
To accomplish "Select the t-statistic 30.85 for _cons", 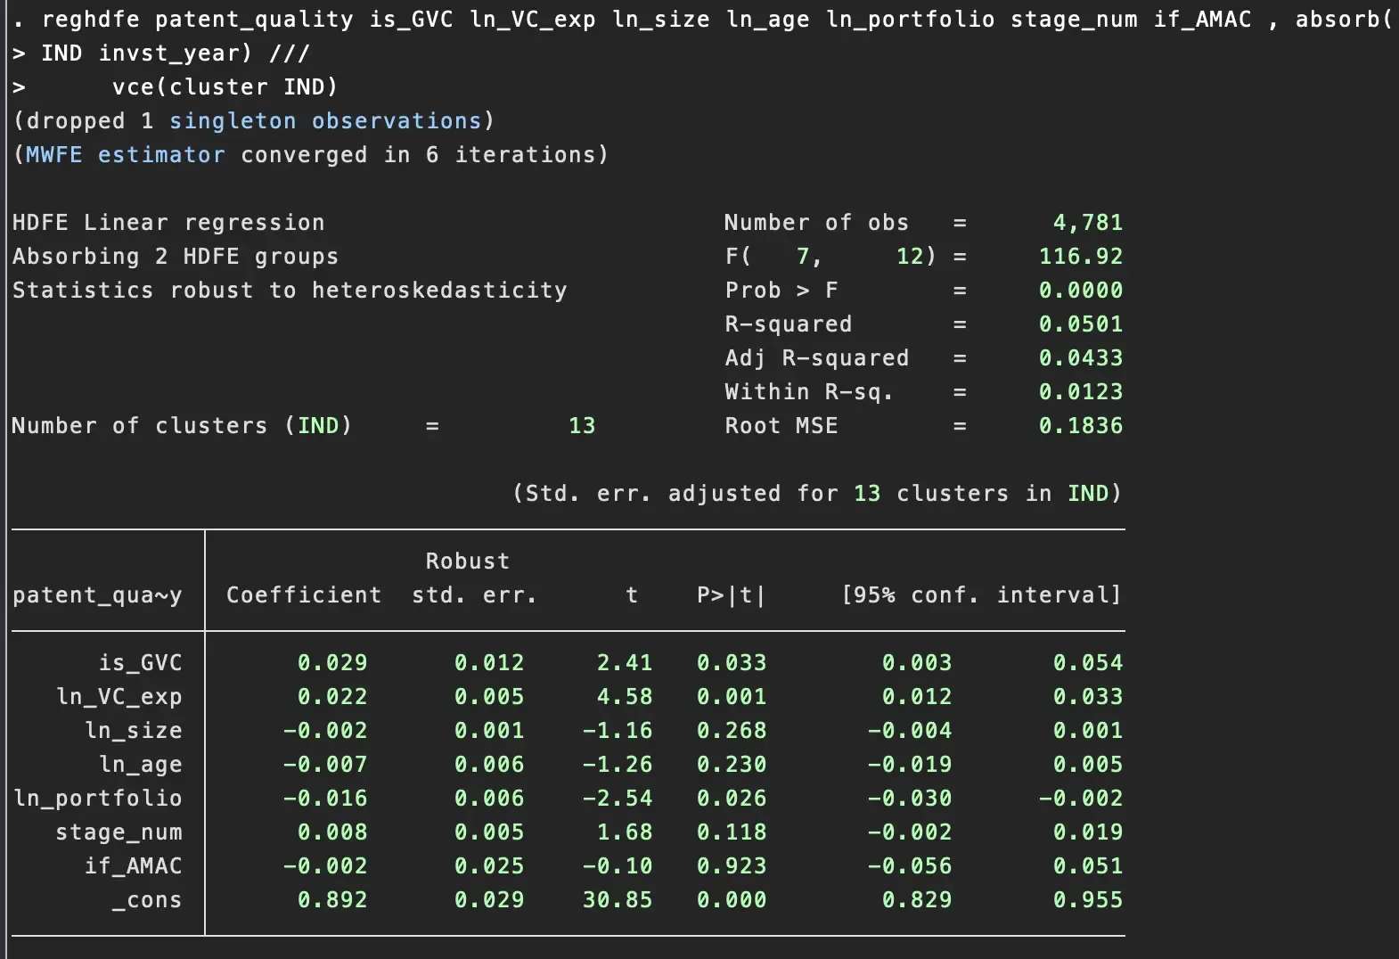I will pyautogui.click(x=617, y=900).
